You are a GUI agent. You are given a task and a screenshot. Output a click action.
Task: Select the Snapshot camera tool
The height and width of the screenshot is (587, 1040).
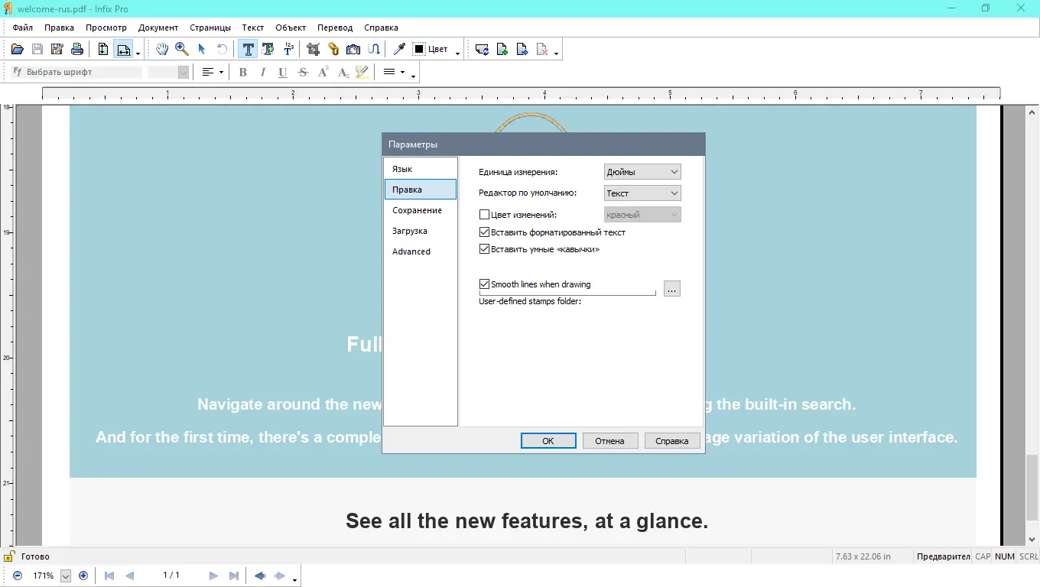(x=353, y=50)
